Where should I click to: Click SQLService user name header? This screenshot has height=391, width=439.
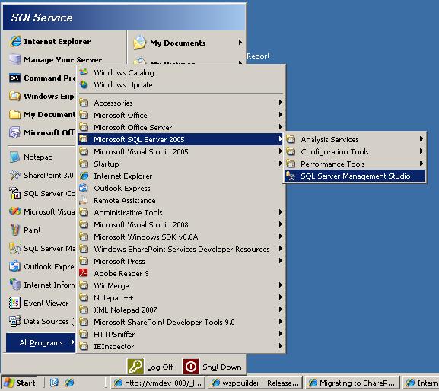(x=42, y=17)
